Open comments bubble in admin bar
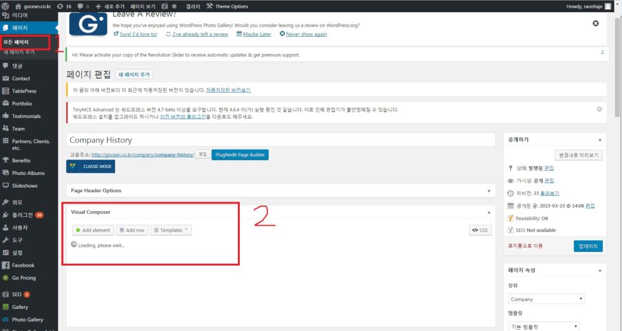This screenshot has width=622, height=331. pyautogui.click(x=83, y=6)
